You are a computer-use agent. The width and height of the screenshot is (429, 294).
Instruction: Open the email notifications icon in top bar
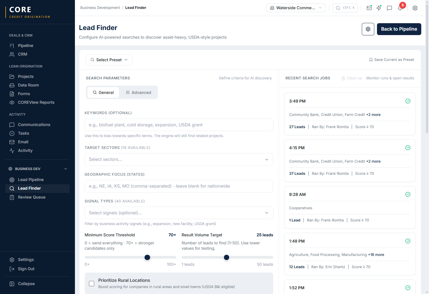[x=369, y=8]
